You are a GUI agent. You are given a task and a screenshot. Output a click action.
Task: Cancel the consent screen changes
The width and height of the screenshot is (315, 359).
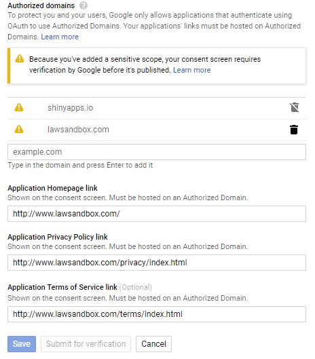pos(153,343)
